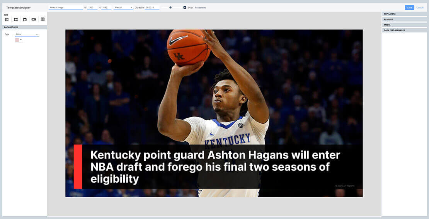
Task: Add a date/calendar element
Action: (x=25, y=19)
